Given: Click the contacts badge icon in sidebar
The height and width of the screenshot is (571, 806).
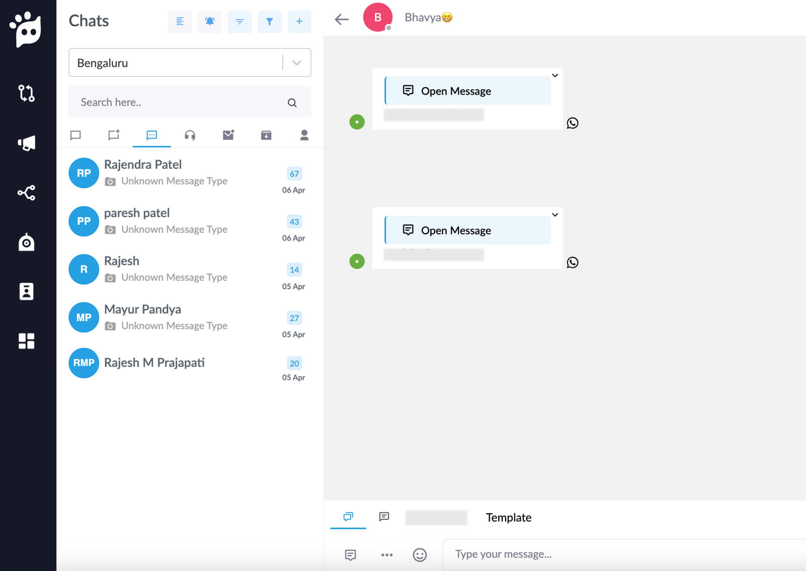Looking at the screenshot, I should click(26, 292).
